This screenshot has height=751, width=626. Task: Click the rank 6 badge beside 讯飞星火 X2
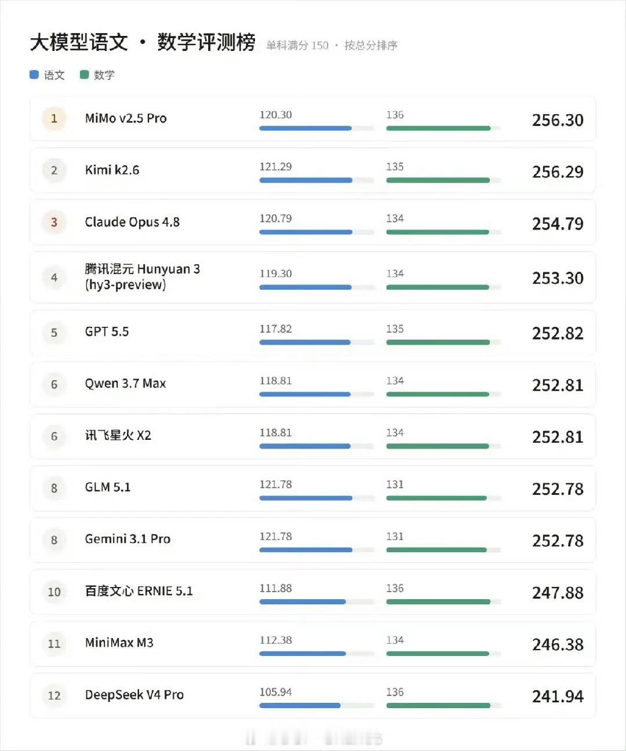point(54,436)
